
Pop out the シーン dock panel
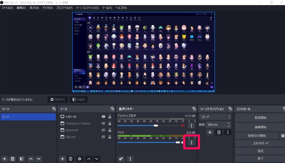click(x=54, y=109)
